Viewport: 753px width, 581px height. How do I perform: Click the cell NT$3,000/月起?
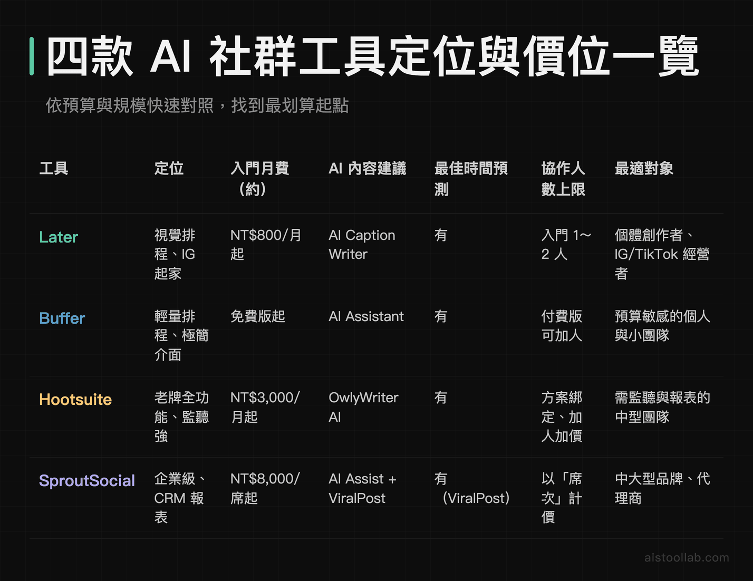click(265, 407)
